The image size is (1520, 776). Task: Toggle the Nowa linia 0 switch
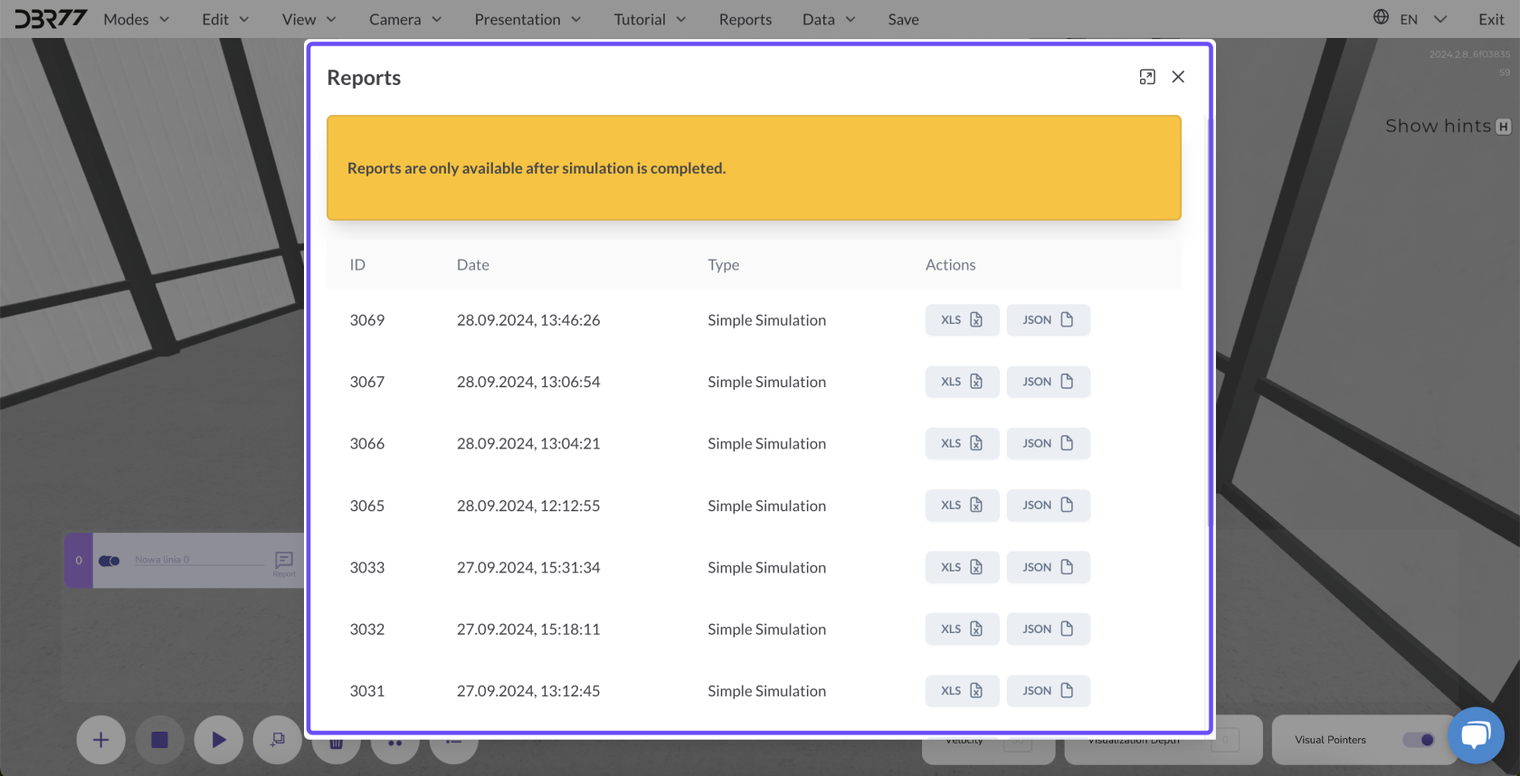click(109, 561)
